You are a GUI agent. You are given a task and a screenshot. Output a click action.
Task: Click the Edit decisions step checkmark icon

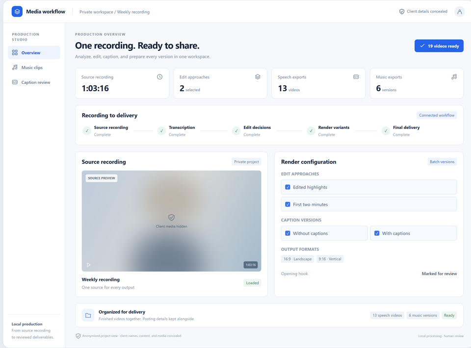236,131
